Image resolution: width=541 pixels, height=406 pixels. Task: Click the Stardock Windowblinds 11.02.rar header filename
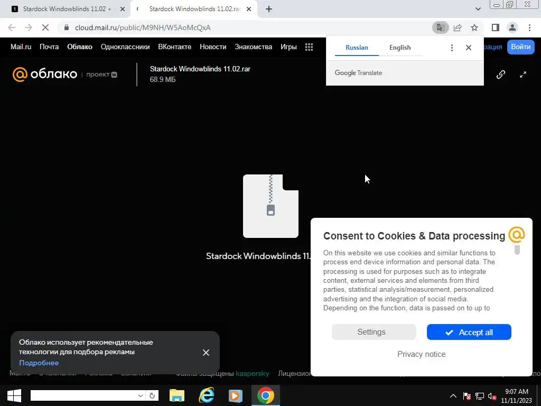[x=200, y=69]
